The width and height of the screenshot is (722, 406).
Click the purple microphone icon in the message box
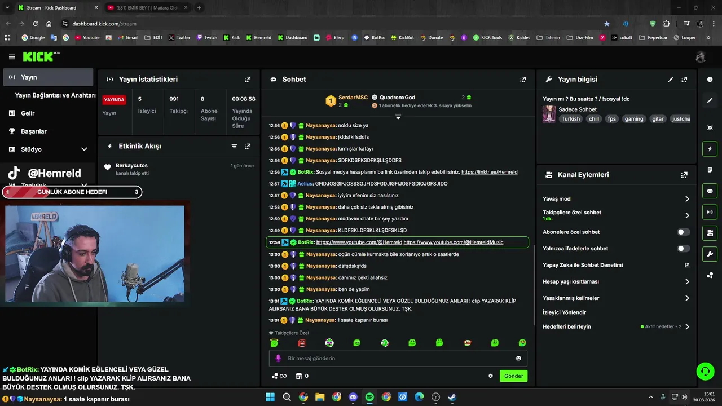pos(278,358)
